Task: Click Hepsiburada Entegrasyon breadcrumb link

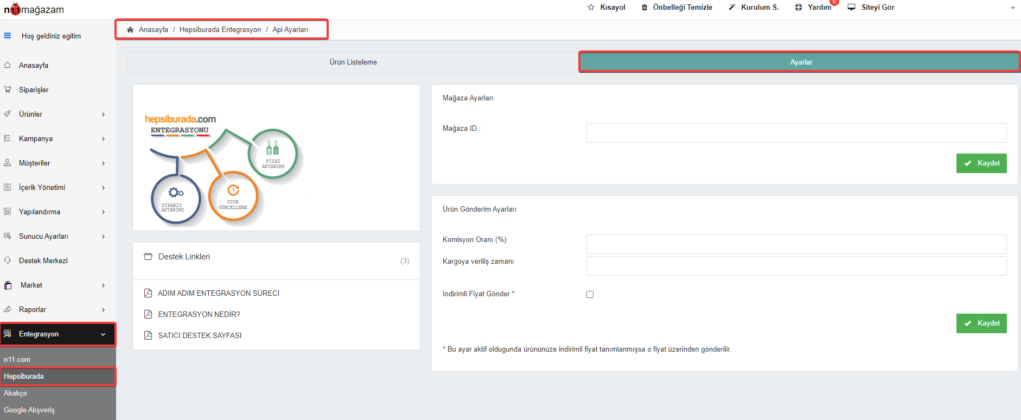Action: 220,30
